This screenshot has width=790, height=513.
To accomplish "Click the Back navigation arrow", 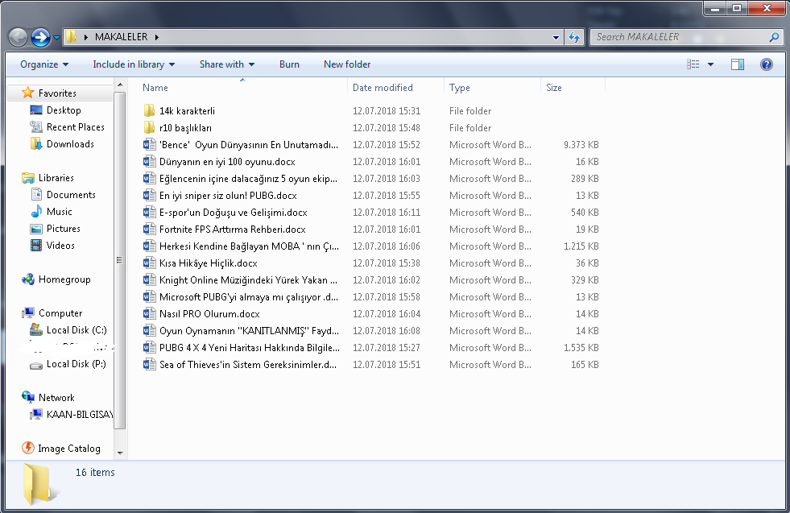I will pyautogui.click(x=19, y=37).
